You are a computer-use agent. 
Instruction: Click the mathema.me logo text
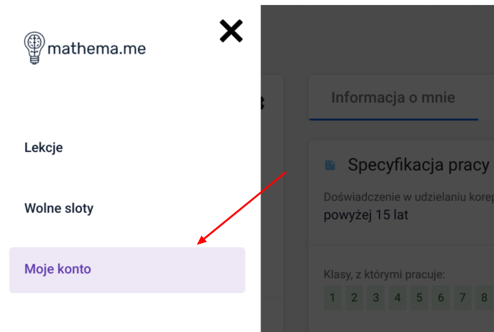[96, 49]
